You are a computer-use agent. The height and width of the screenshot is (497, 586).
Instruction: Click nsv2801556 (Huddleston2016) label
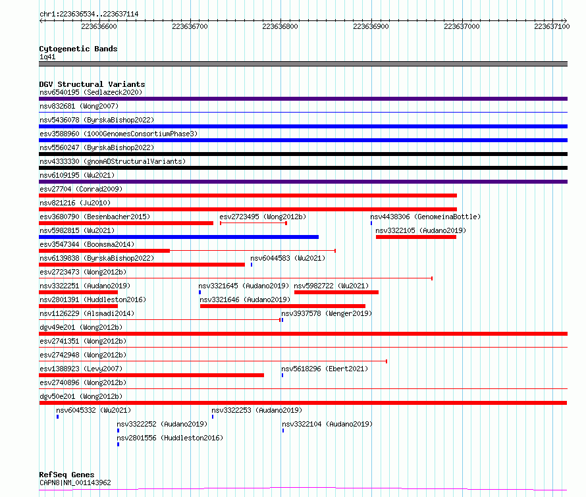(x=170, y=438)
